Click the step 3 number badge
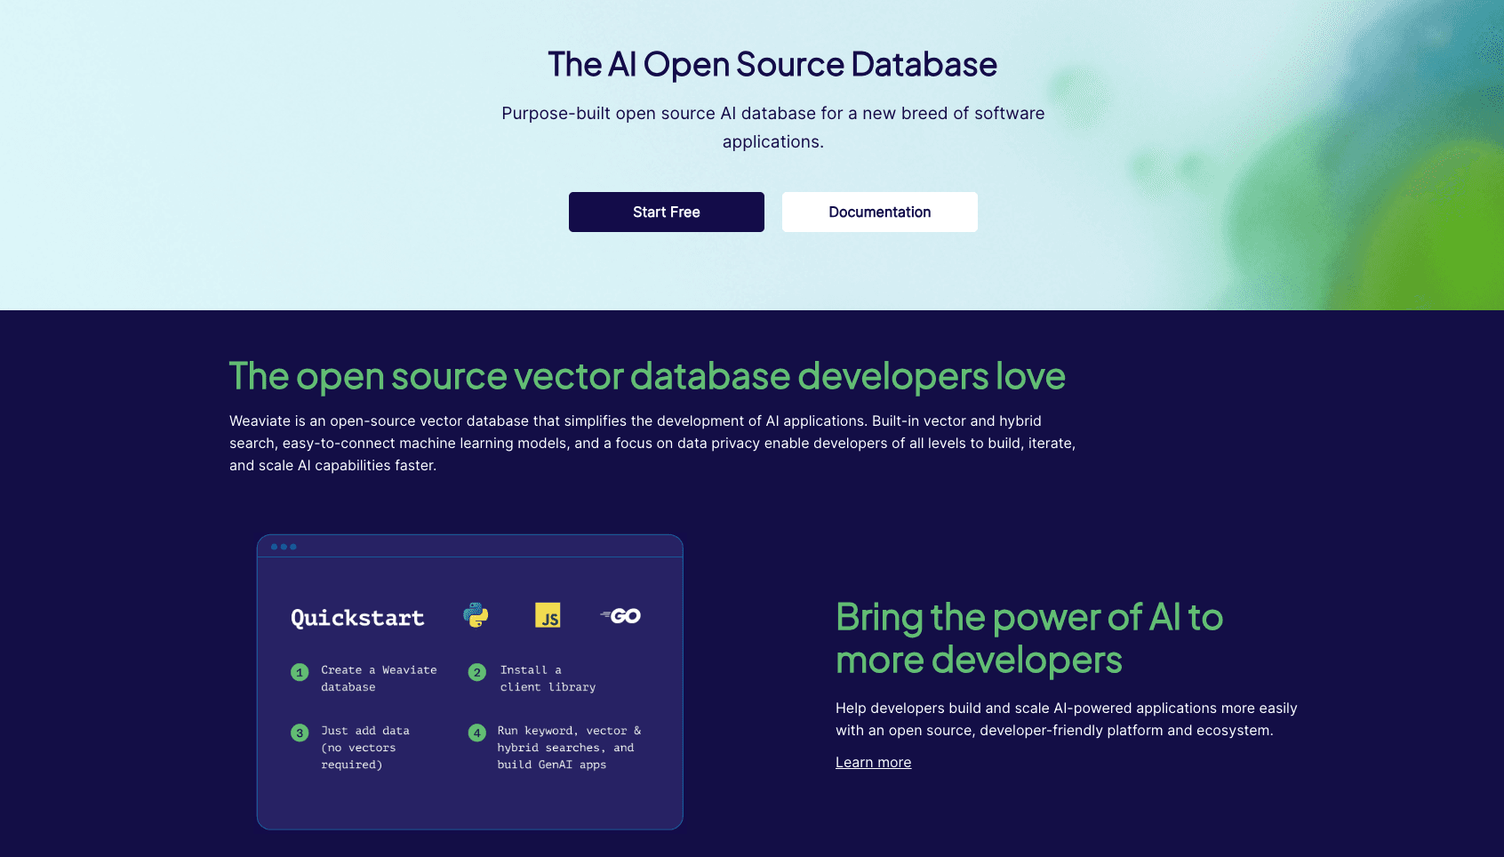The height and width of the screenshot is (857, 1504). click(300, 733)
